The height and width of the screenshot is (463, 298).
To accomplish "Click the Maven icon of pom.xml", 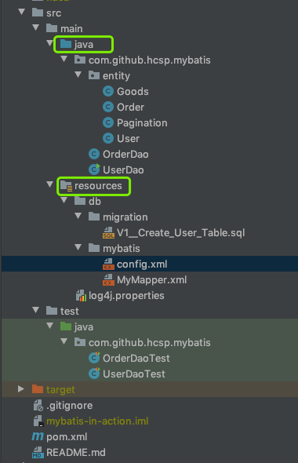I will pos(38,436).
